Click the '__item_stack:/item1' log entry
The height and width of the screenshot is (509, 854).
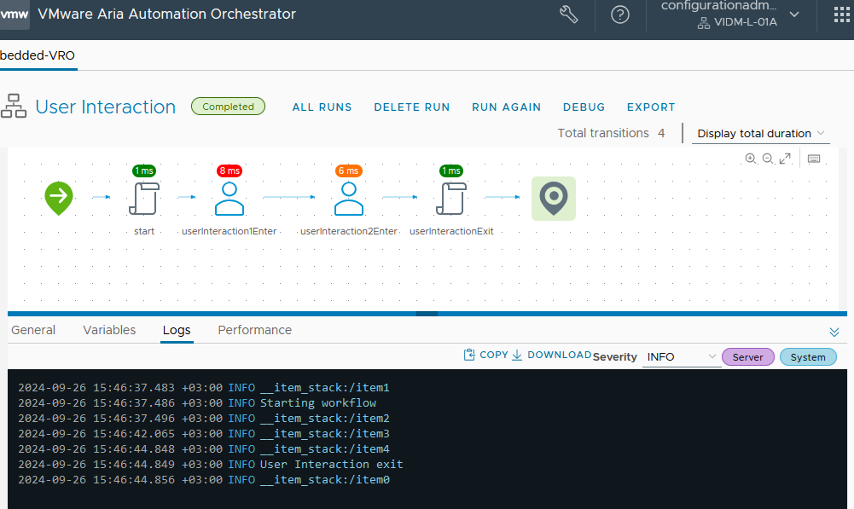(x=324, y=388)
